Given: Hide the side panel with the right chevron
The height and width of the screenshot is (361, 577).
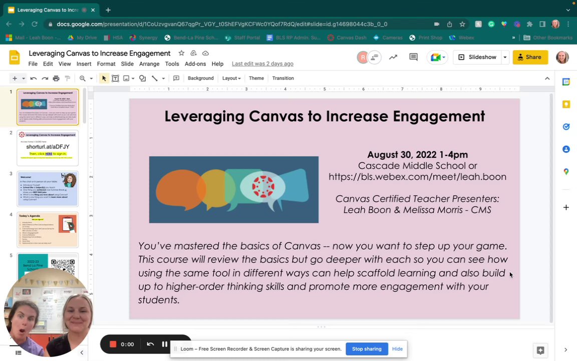Looking at the screenshot, I should tap(566, 349).
